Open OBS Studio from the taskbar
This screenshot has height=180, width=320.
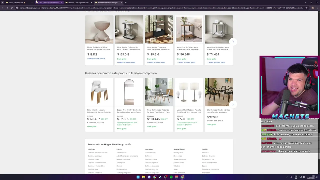(165, 177)
